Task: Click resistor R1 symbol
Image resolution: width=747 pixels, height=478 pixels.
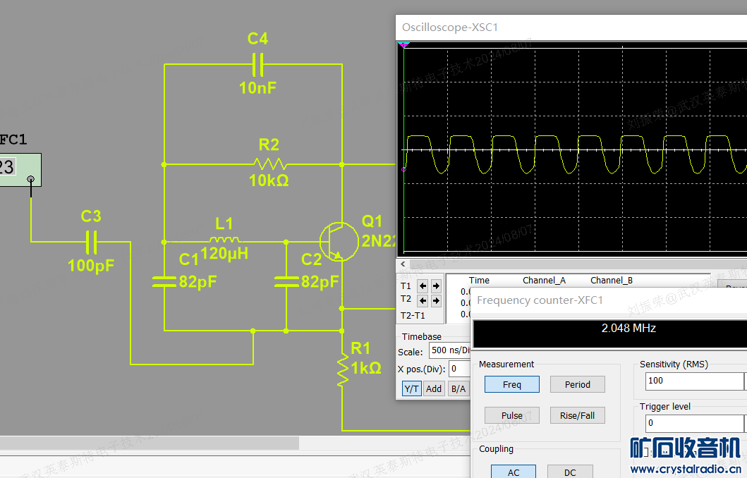Action: [343, 368]
